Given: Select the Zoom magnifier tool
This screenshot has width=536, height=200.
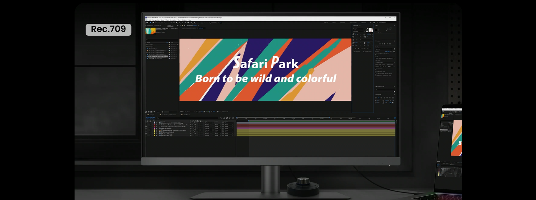Looking at the screenshot, I should pos(156,23).
